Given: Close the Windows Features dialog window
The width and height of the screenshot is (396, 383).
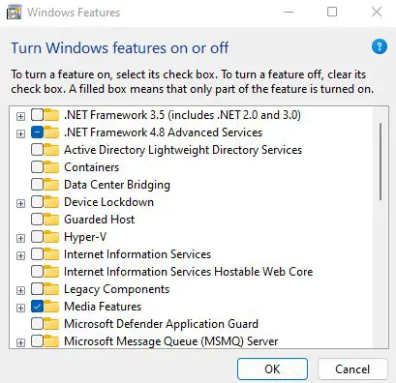Looking at the screenshot, I should coord(377,13).
